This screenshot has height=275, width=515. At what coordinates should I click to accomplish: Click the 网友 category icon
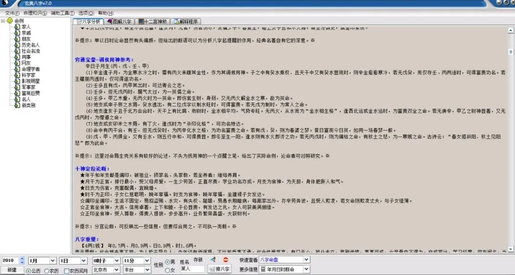coord(17,63)
